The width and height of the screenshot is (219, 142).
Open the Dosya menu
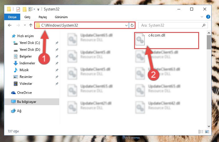(12, 17)
